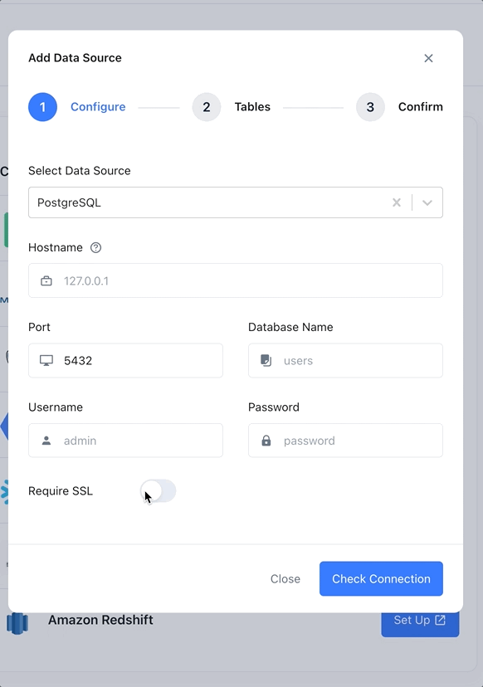This screenshot has width=483, height=687.
Task: Click the monitor icon in Port field
Action: click(46, 361)
